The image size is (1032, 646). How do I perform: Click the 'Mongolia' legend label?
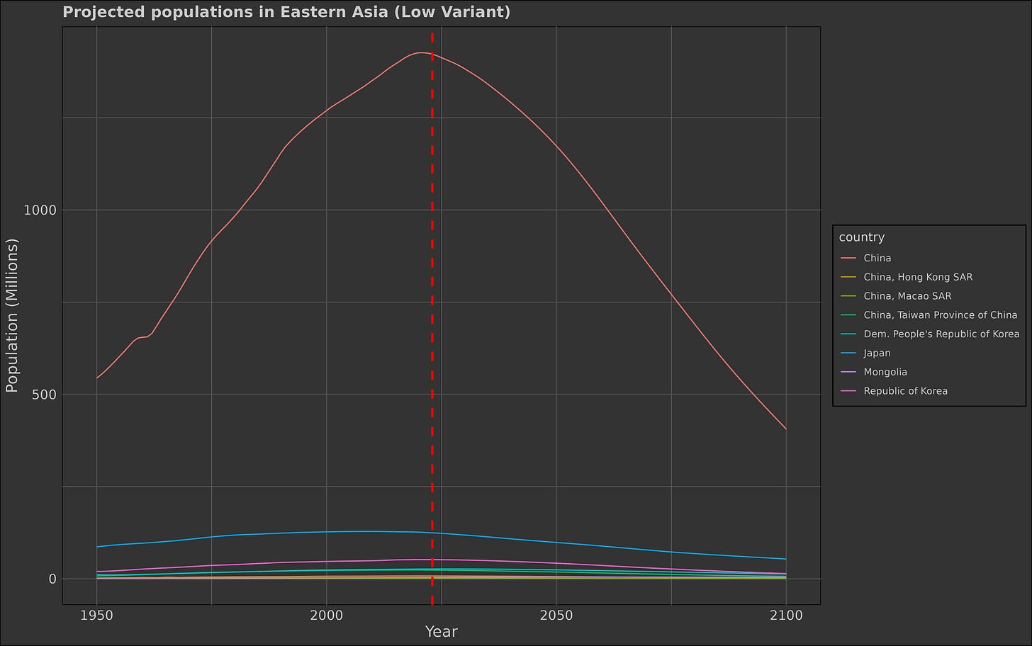(885, 372)
